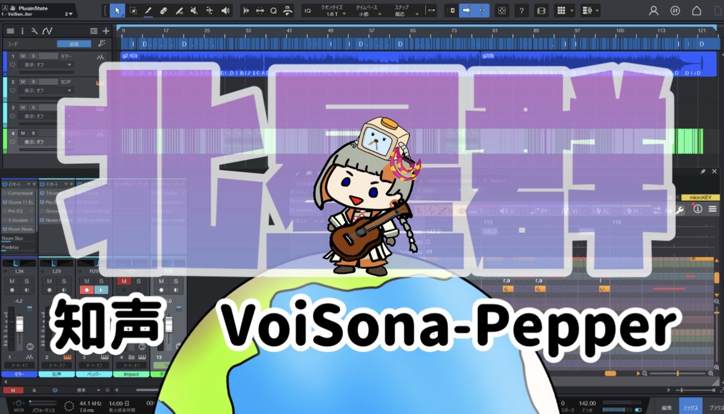Open the home start page icon
Image resolution: width=724 pixels, height=414 pixels.
(x=696, y=10)
